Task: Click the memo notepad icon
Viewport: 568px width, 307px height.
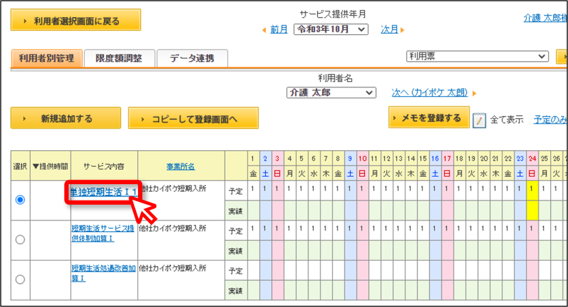Action: [479, 120]
